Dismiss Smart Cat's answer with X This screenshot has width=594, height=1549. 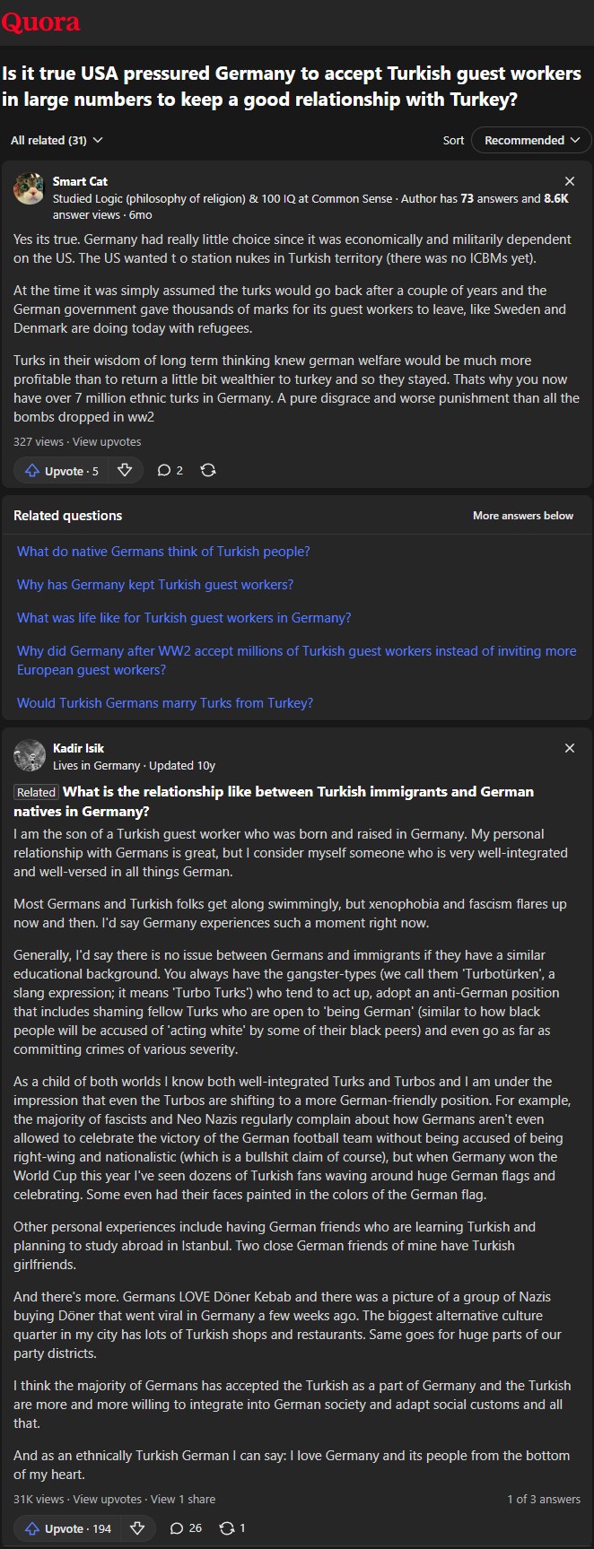[x=569, y=181]
